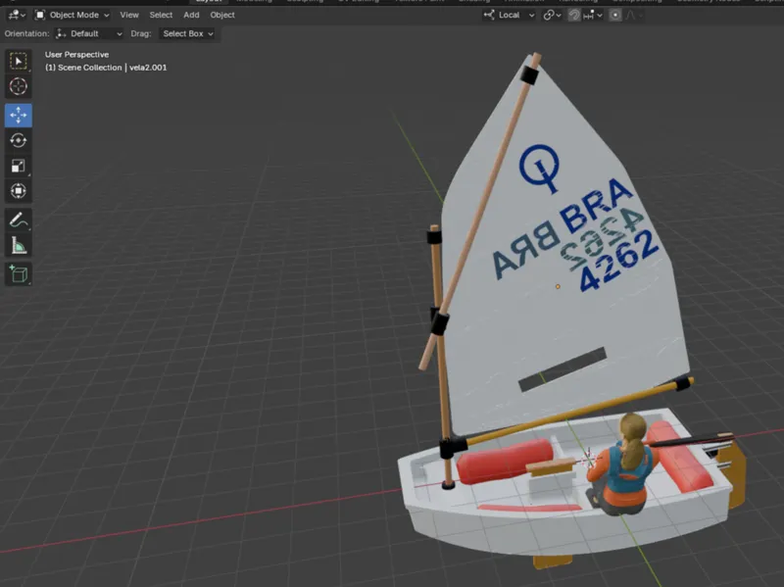Toggle proportional editing
Viewport: 784px width, 587px height.
[615, 15]
